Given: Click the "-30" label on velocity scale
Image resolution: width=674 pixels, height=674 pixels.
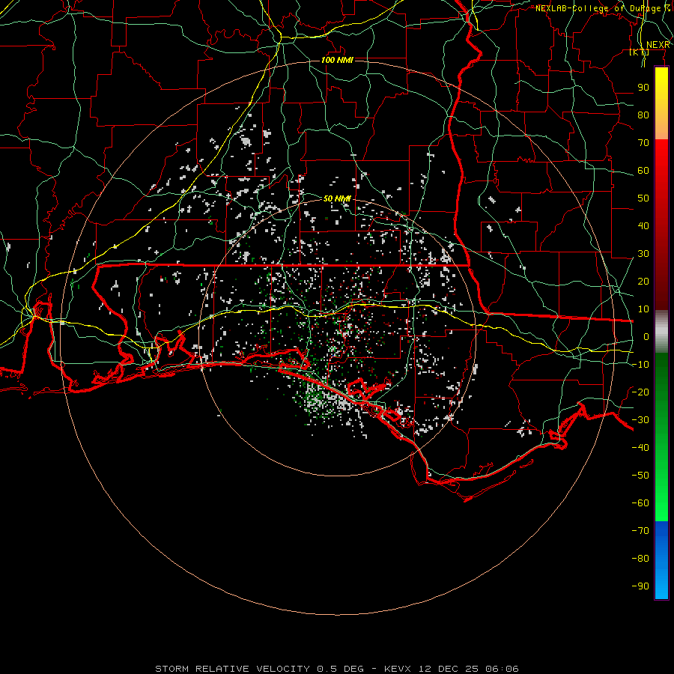Looking at the screenshot, I should click(640, 420).
